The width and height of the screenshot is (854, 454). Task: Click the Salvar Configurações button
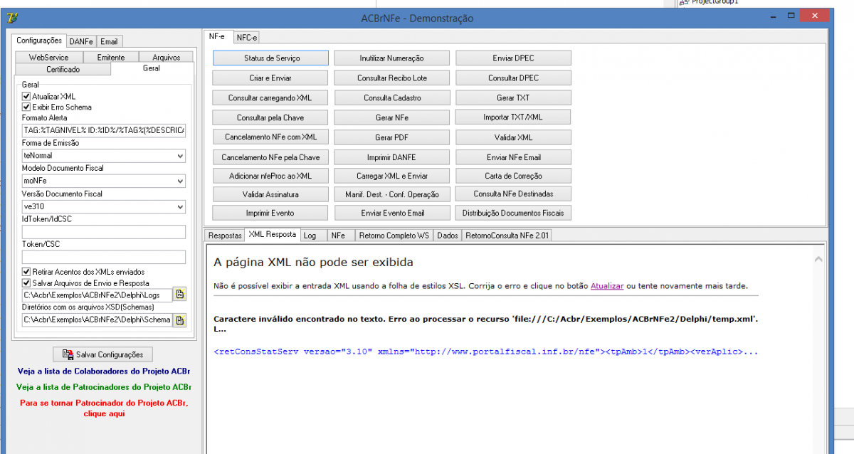pos(103,354)
